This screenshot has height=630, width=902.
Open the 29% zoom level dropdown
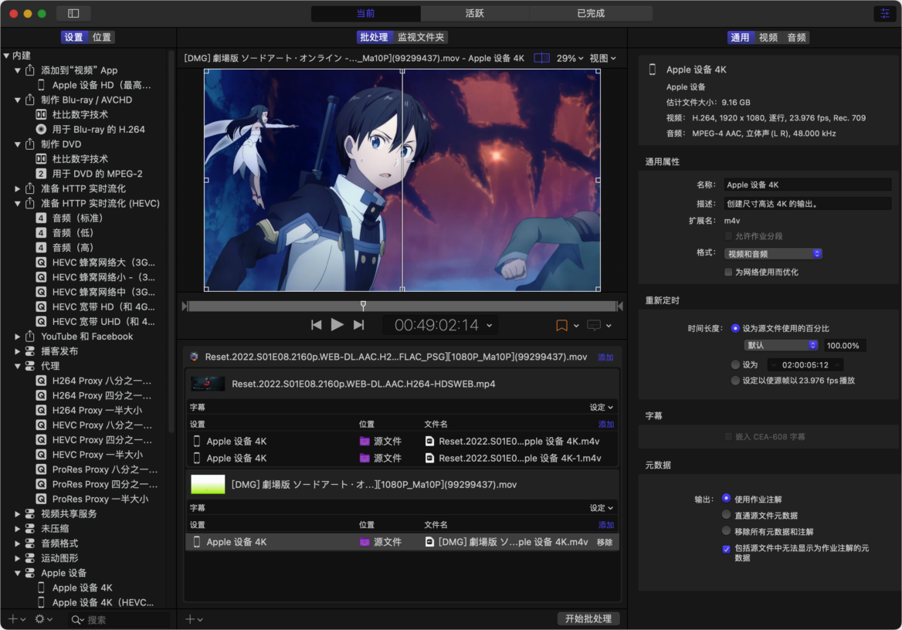click(569, 58)
